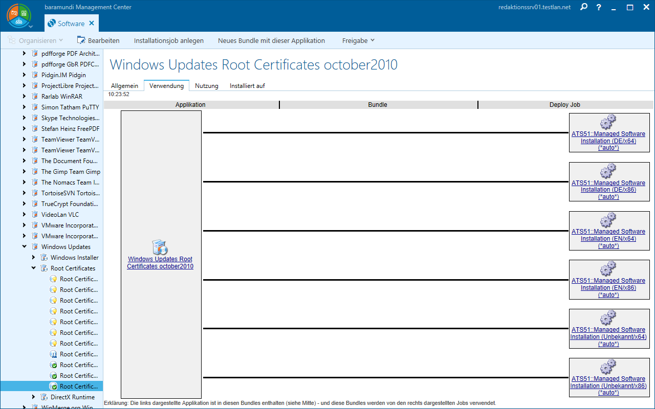Click gear icon of Managed Software Installation (DE/x64)
Image resolution: width=655 pixels, height=409 pixels.
tap(608, 122)
